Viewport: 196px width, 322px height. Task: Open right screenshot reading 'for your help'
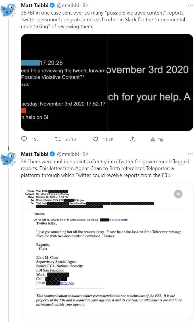(150, 82)
